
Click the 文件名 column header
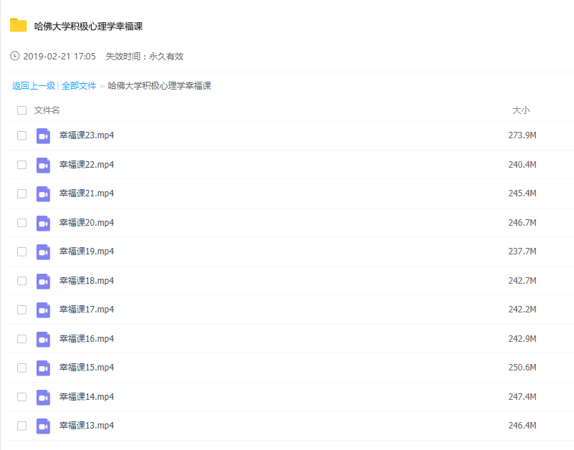pyautogui.click(x=47, y=110)
